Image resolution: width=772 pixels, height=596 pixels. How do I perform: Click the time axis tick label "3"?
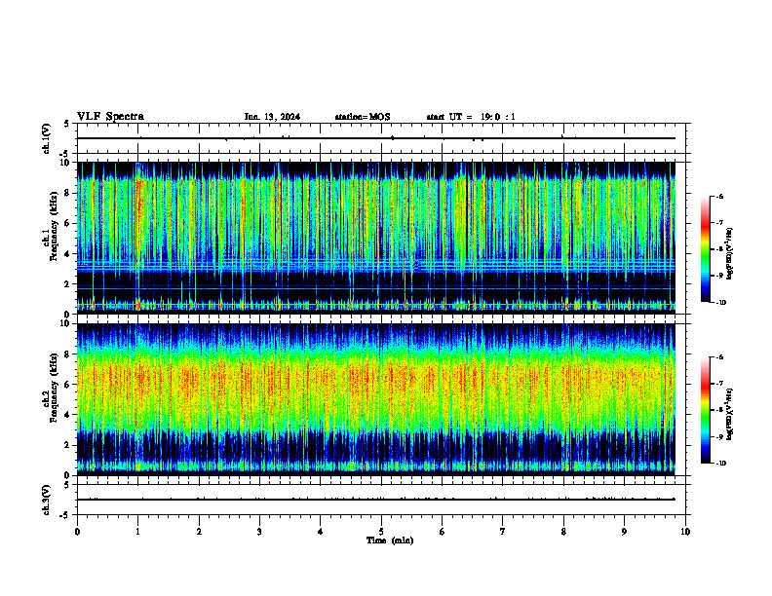pos(259,532)
